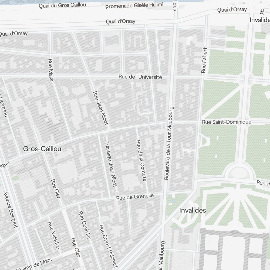
Task: Click the Invalides label near the gardens
Action: click(x=193, y=210)
